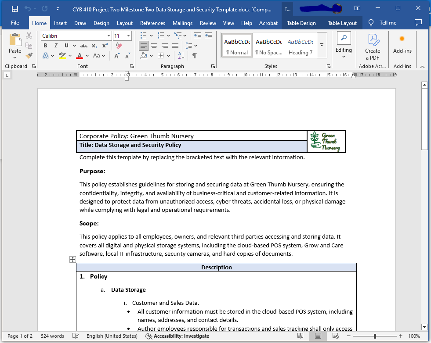The height and width of the screenshot is (343, 431).
Task: Open the Calibri font name dropdown
Action: click(x=109, y=36)
